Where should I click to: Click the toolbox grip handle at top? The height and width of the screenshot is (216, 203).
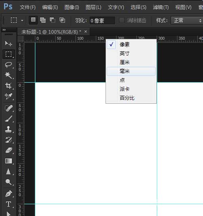point(9,34)
